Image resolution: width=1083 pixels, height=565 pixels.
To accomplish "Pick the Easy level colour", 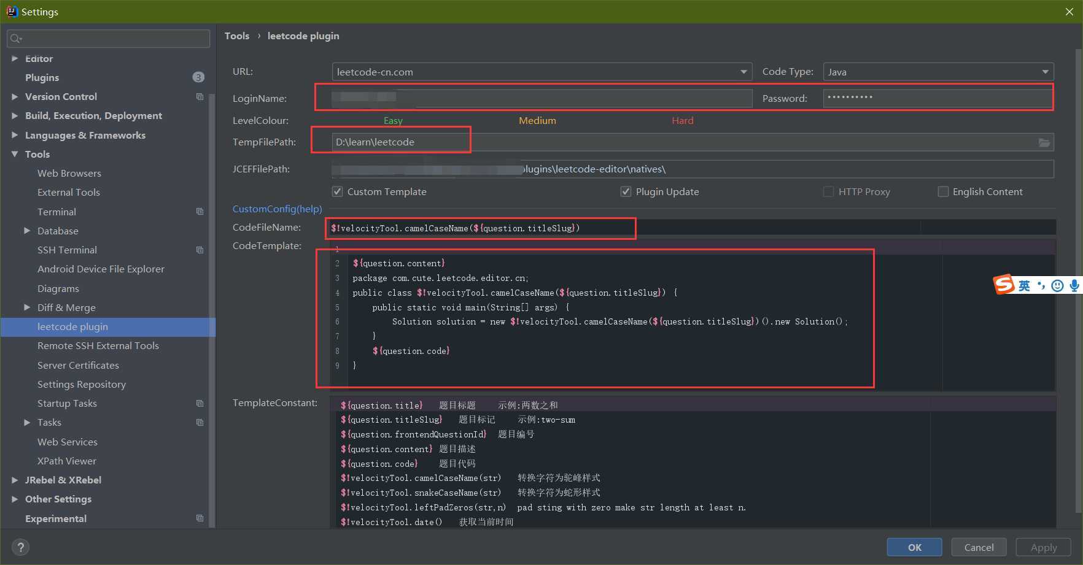I will tap(393, 120).
